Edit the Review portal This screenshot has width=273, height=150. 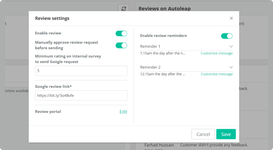coord(123,112)
